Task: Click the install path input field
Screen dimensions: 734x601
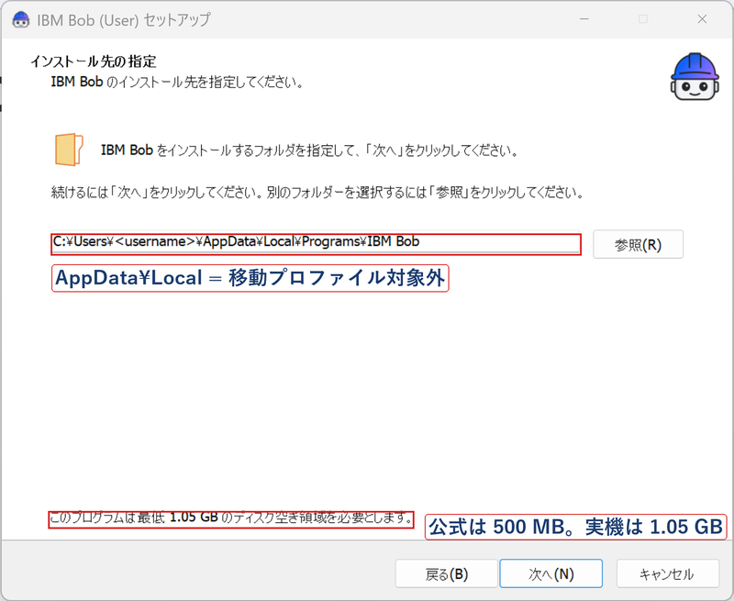Action: point(316,244)
